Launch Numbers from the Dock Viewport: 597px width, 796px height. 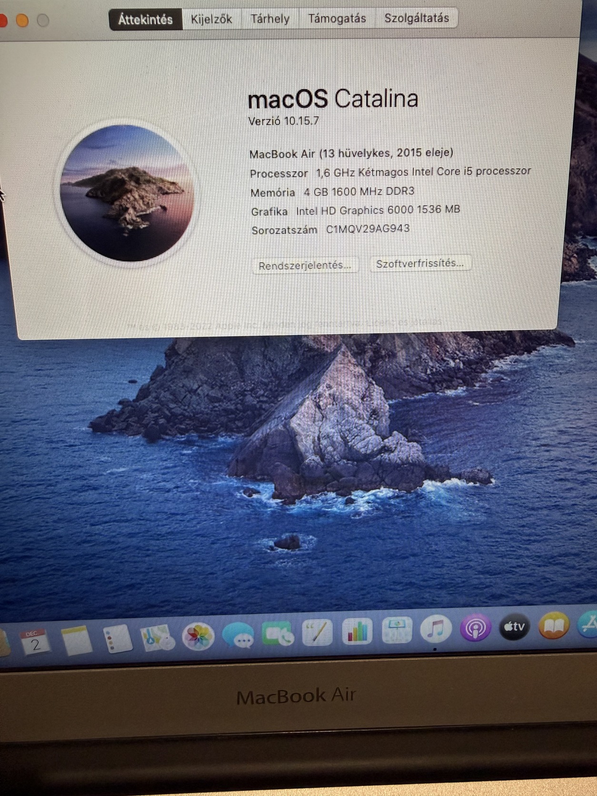[357, 631]
